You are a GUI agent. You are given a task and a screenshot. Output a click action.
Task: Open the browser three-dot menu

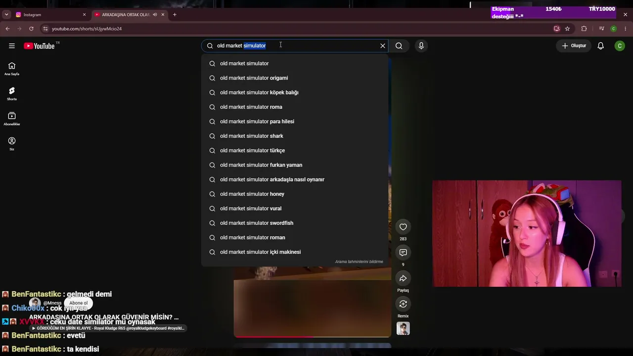tap(626, 29)
